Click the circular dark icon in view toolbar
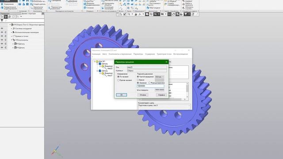Image resolution: width=283 pixels, height=159 pixels. (147, 14)
